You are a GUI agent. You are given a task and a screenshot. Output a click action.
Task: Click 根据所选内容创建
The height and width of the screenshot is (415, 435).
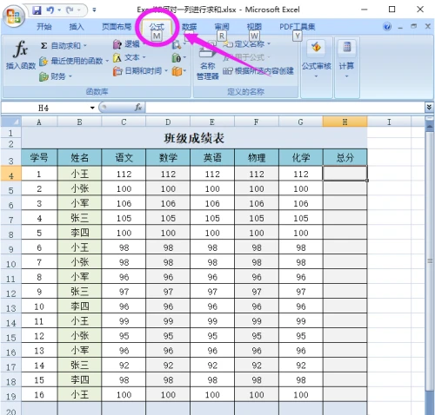pos(258,71)
